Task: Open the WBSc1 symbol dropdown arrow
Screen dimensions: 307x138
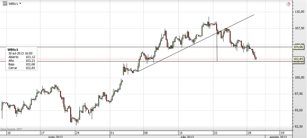Action: tap(20, 4)
